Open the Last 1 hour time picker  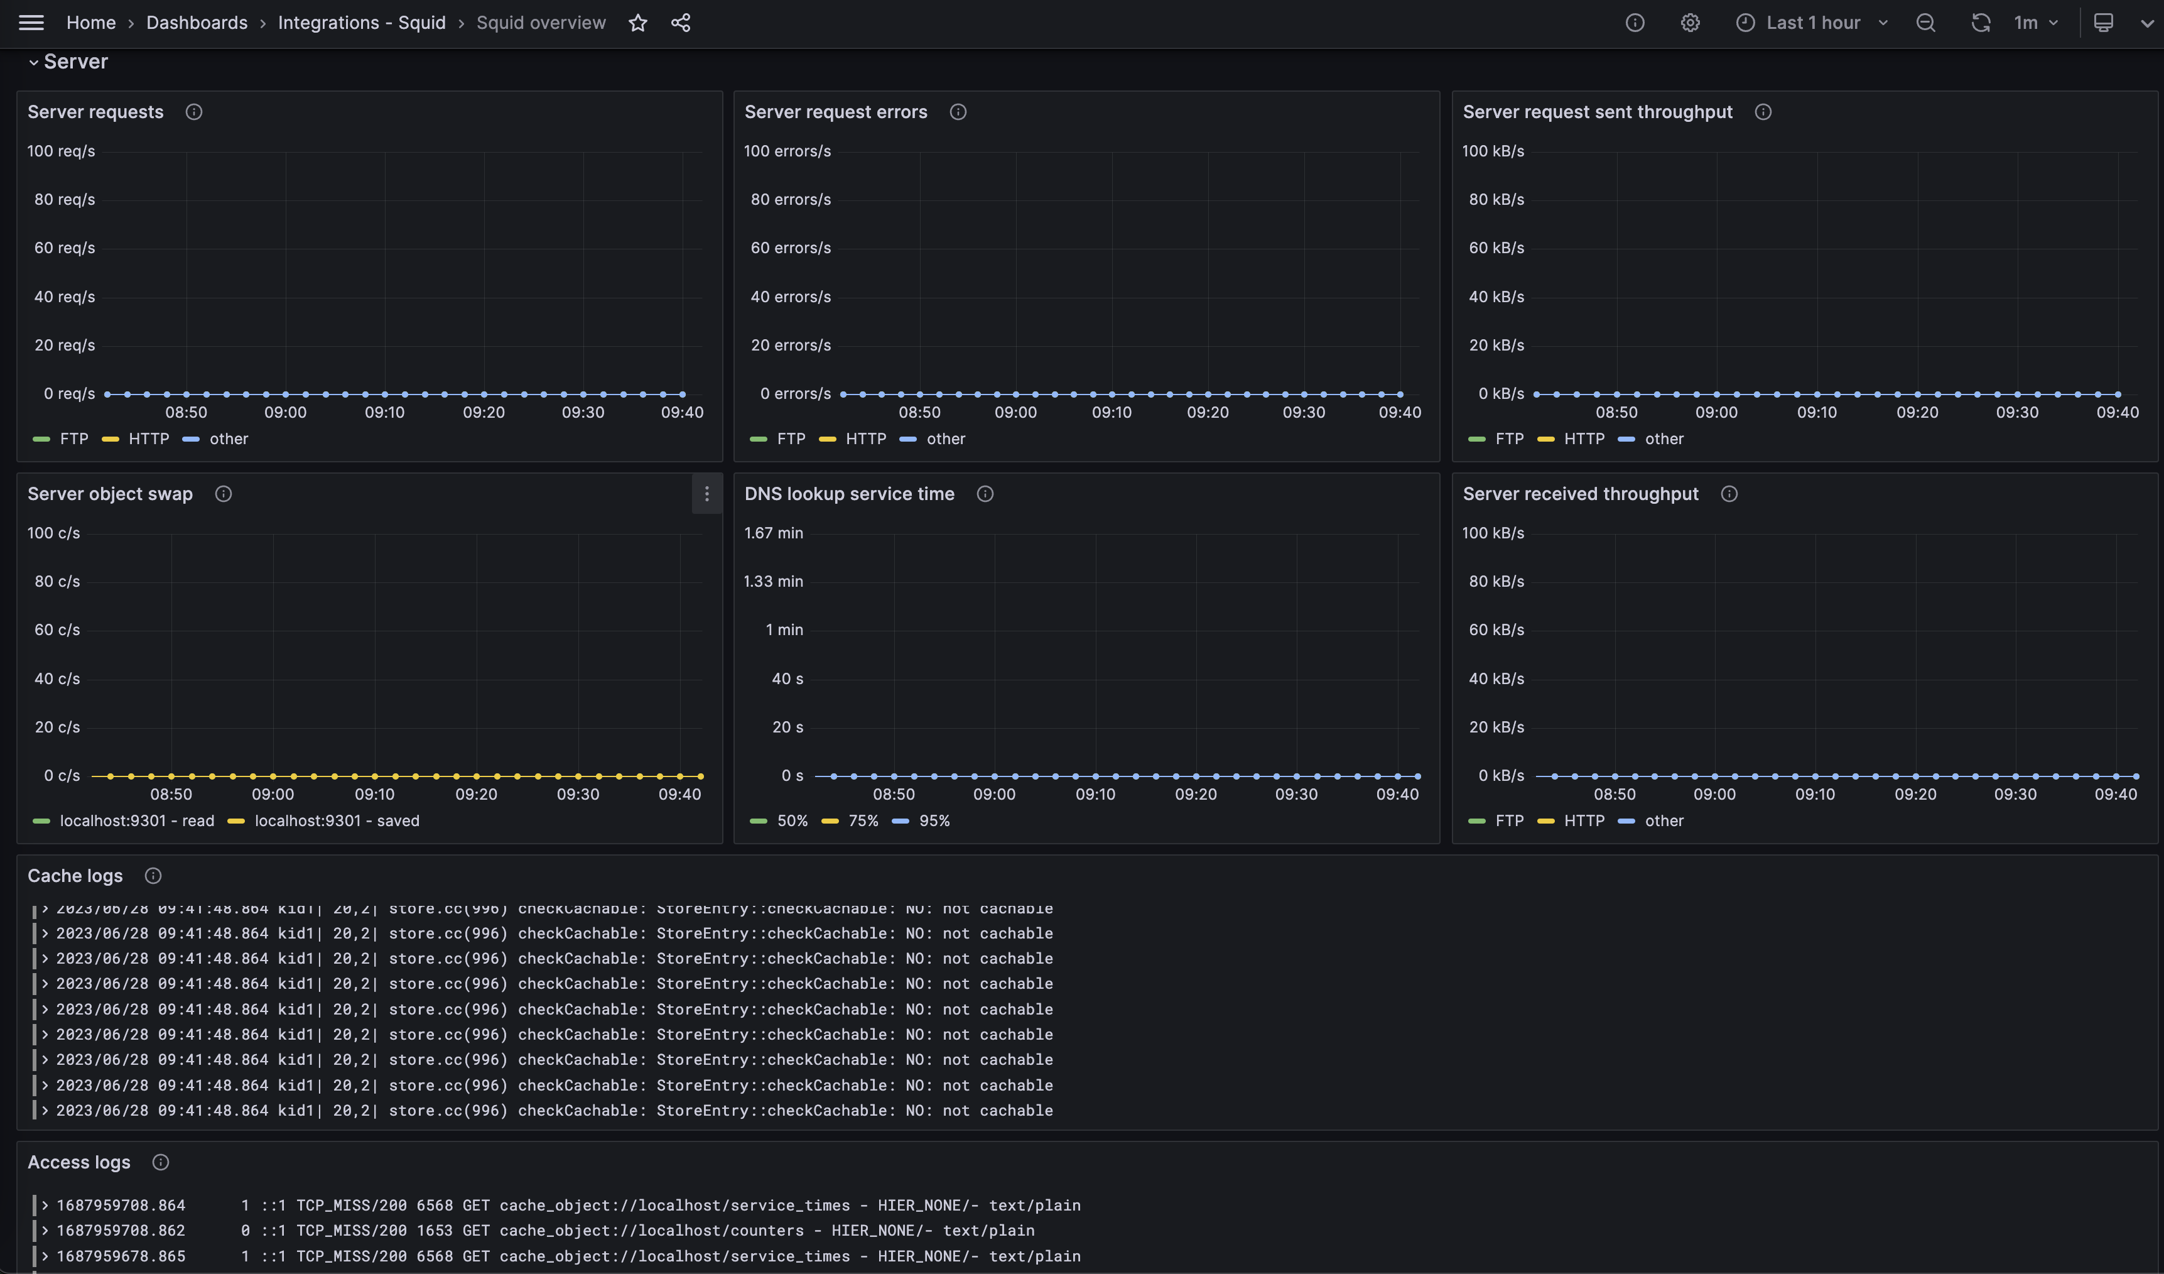pos(1812,23)
